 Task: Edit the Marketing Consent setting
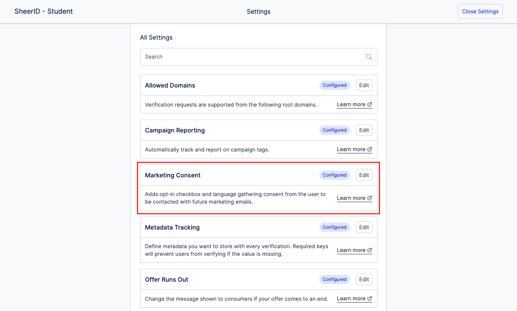pyautogui.click(x=364, y=175)
